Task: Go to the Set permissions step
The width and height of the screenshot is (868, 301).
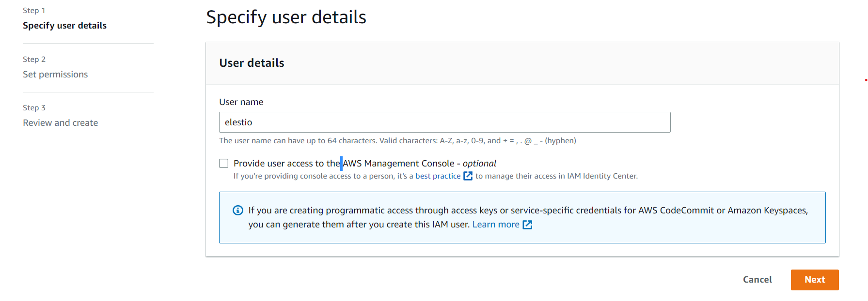Action: point(55,75)
